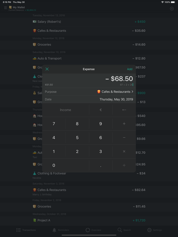Tap the number 7 key
Viewport: 178px width, 237px height.
54,124
